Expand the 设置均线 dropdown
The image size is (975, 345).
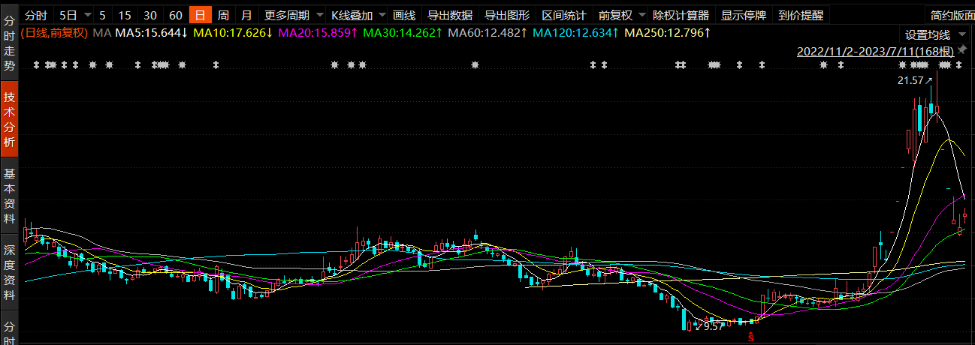pyautogui.click(x=932, y=34)
